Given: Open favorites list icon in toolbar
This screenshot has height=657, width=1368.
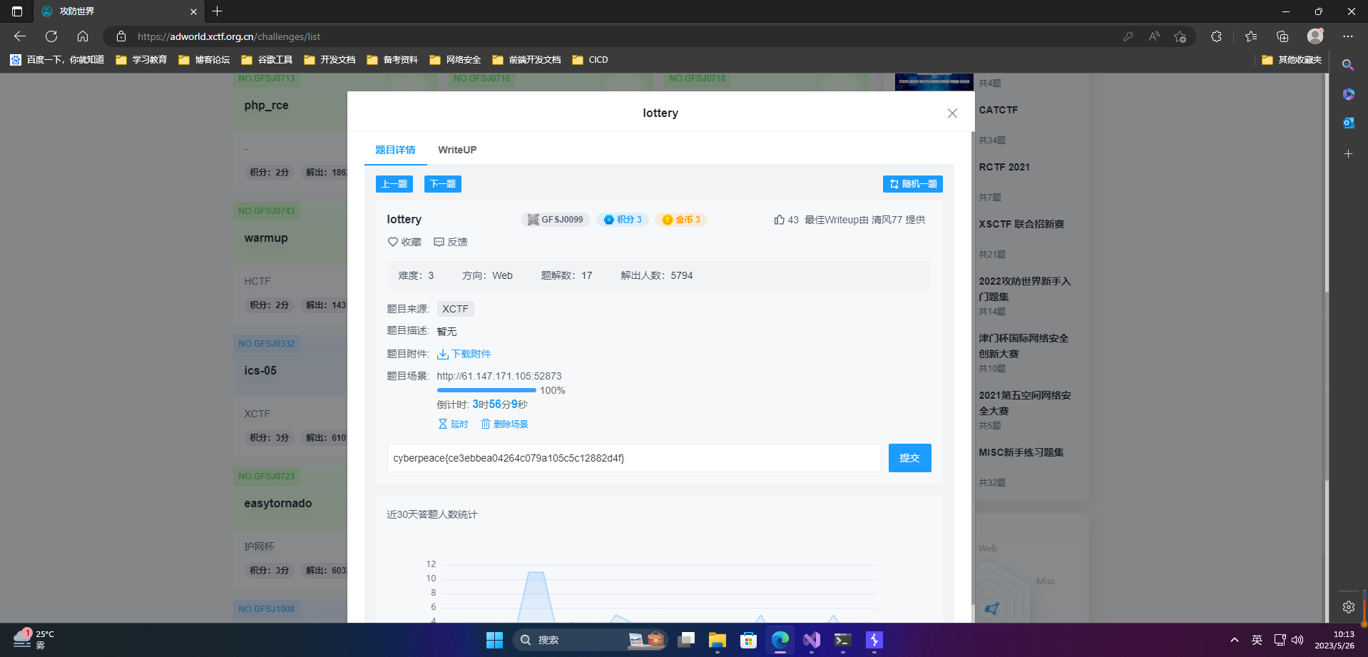Looking at the screenshot, I should point(1251,36).
